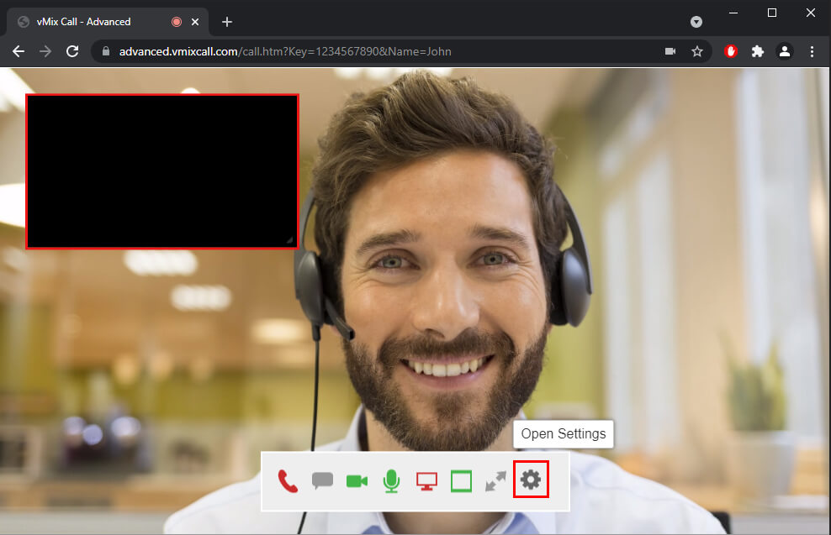Open Settings with the gear icon
Image resolution: width=831 pixels, height=535 pixels.
pos(531,480)
